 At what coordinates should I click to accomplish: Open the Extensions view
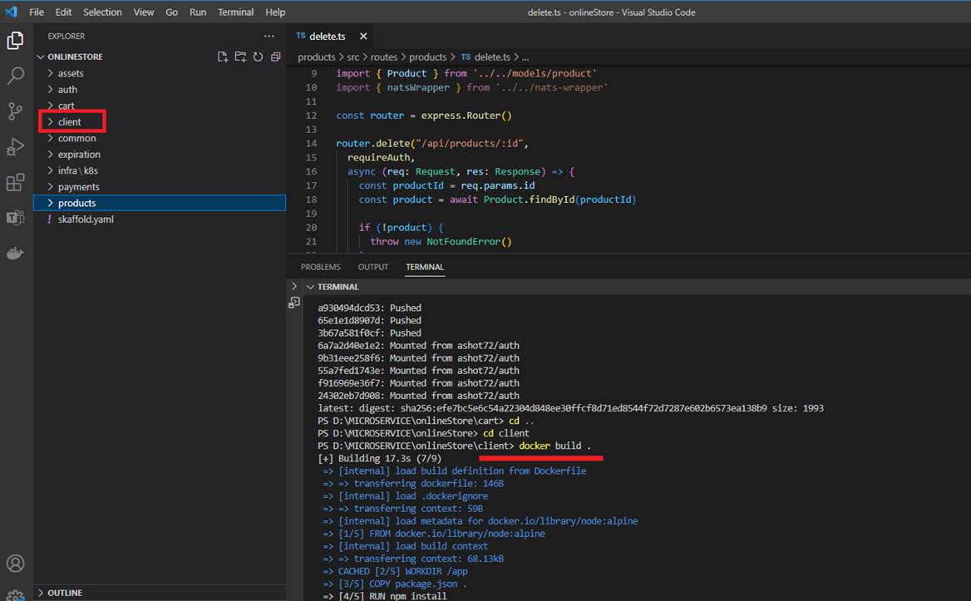point(16,183)
